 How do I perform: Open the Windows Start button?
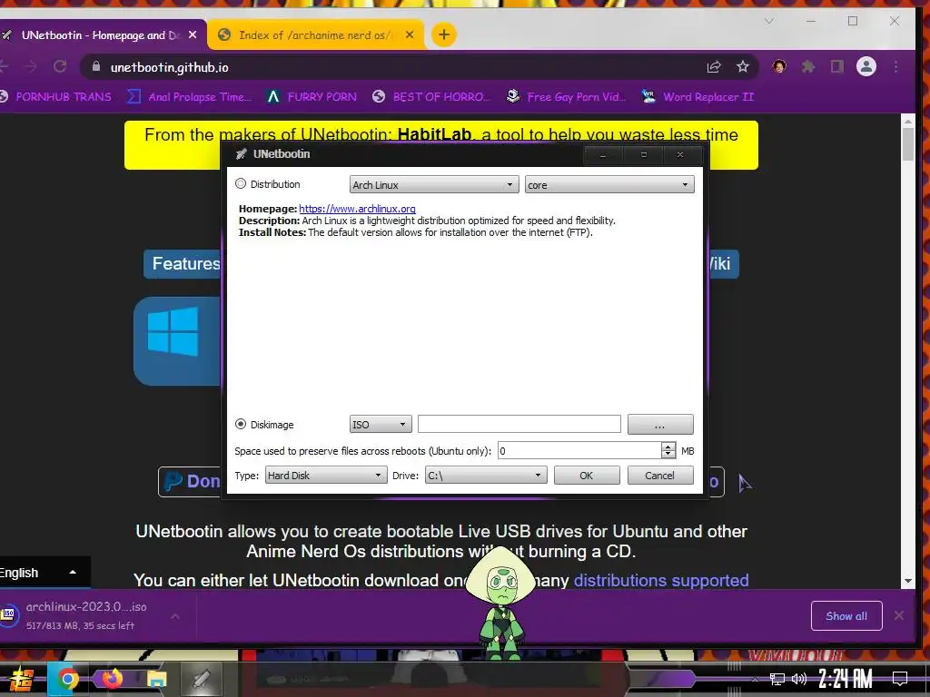[22, 679]
